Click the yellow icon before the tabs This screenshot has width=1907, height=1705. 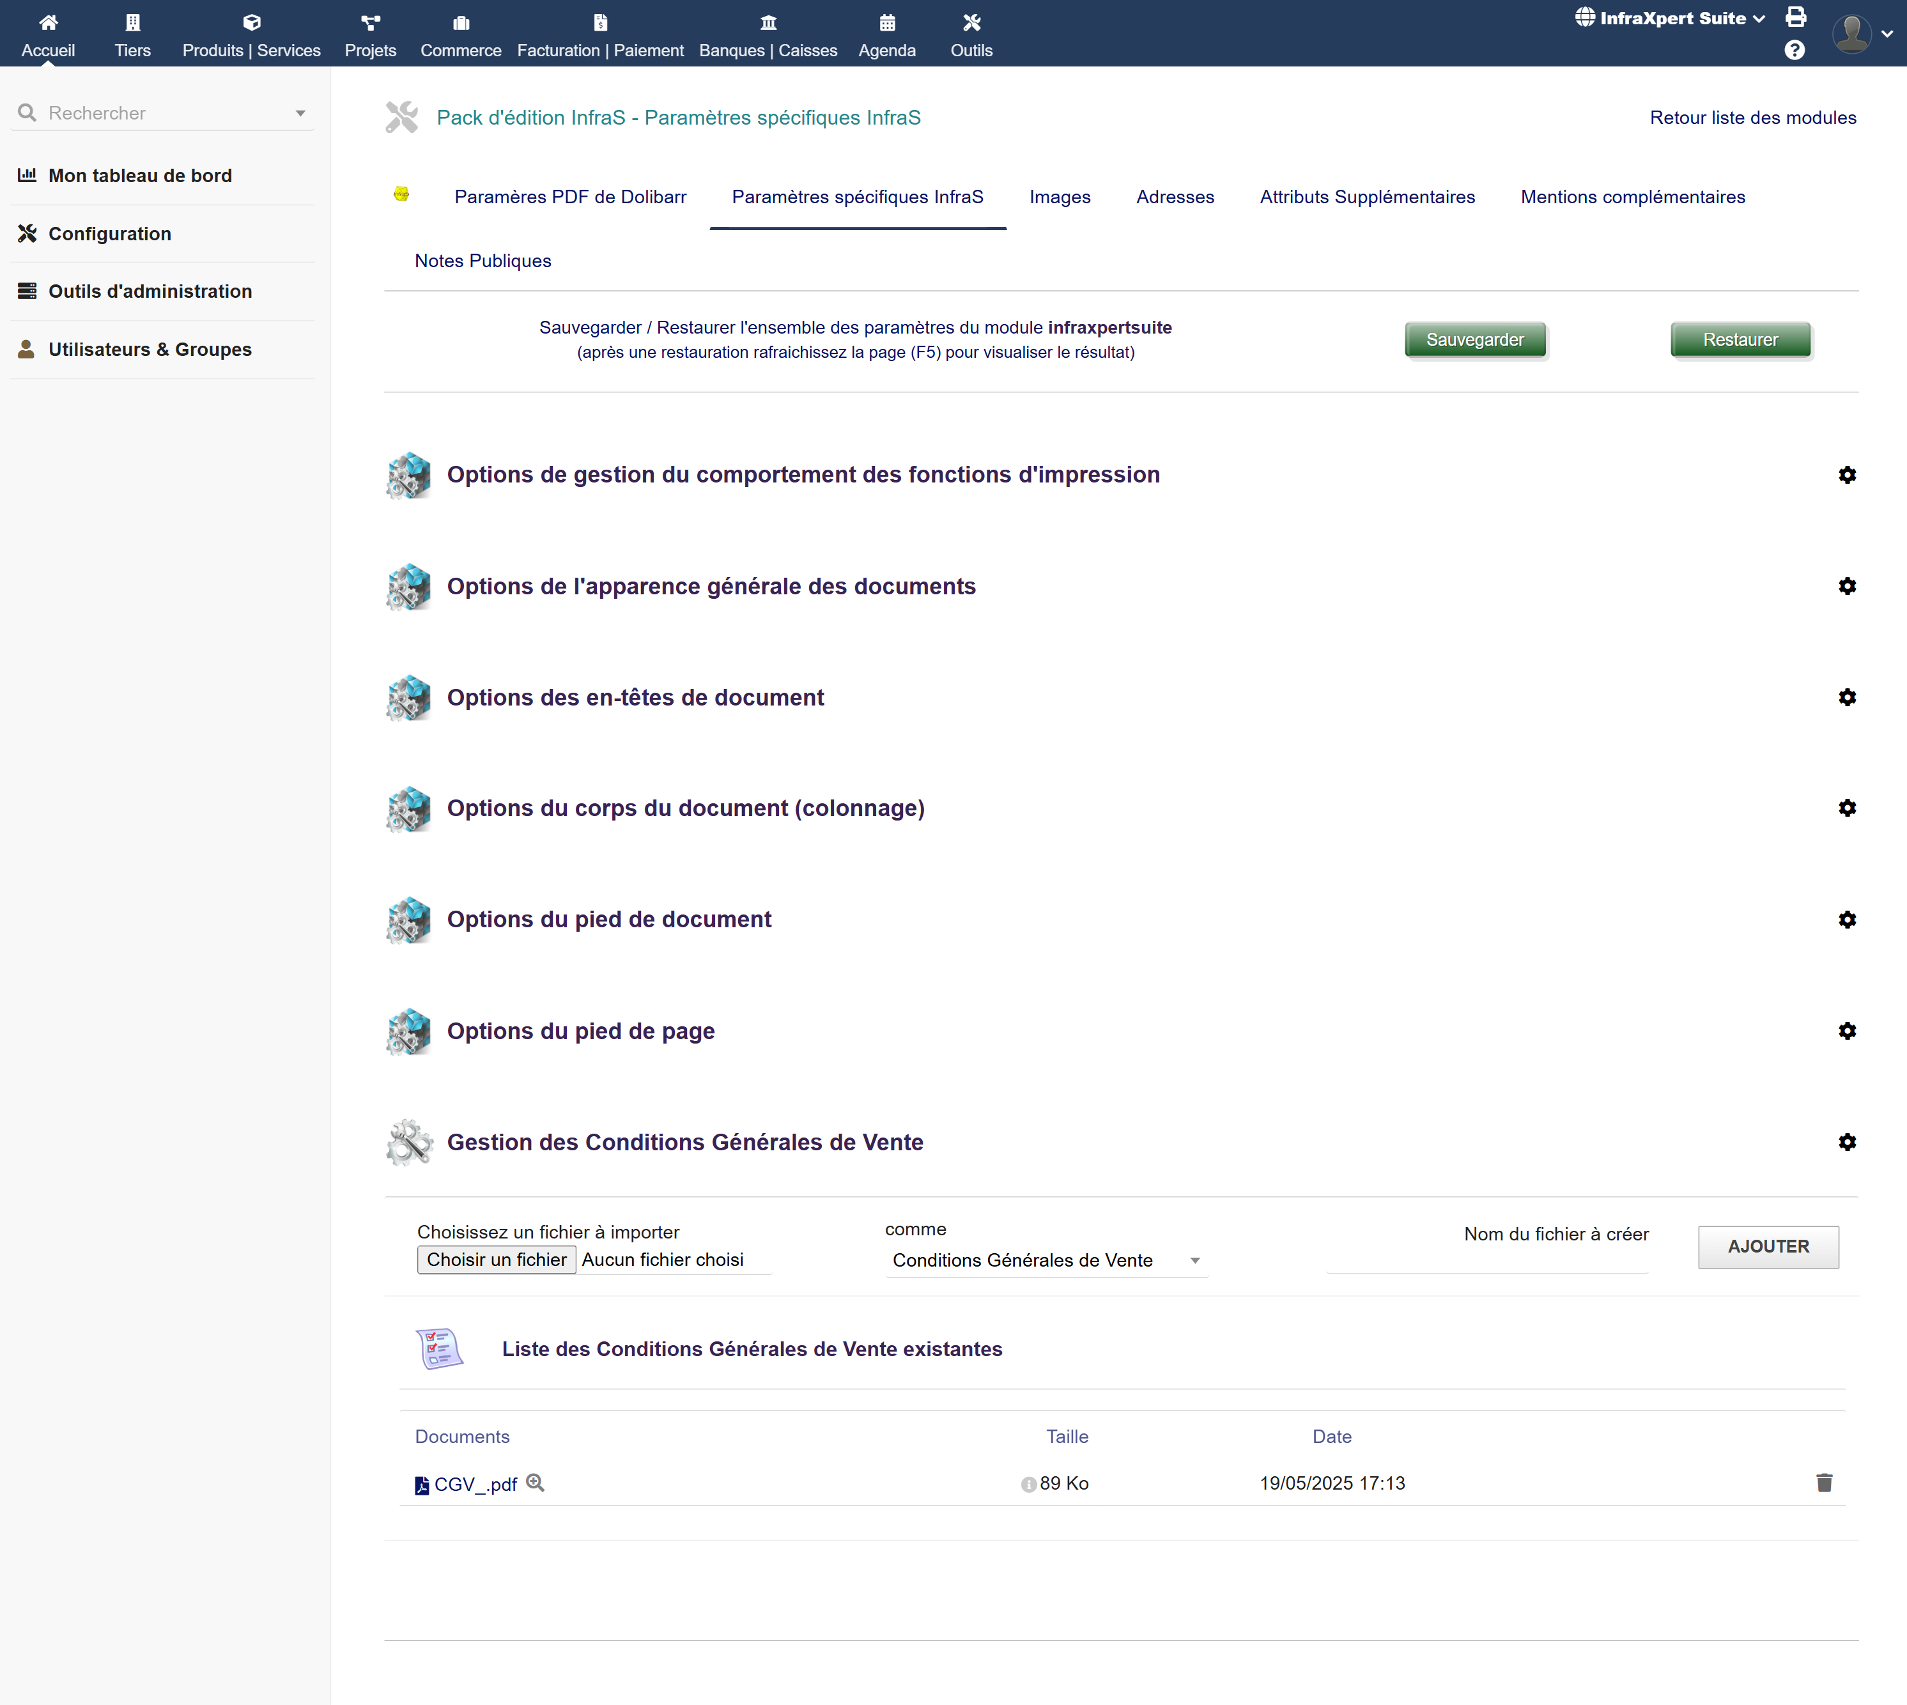(401, 195)
